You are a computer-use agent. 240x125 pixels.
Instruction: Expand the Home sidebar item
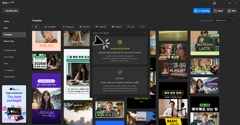14,21
